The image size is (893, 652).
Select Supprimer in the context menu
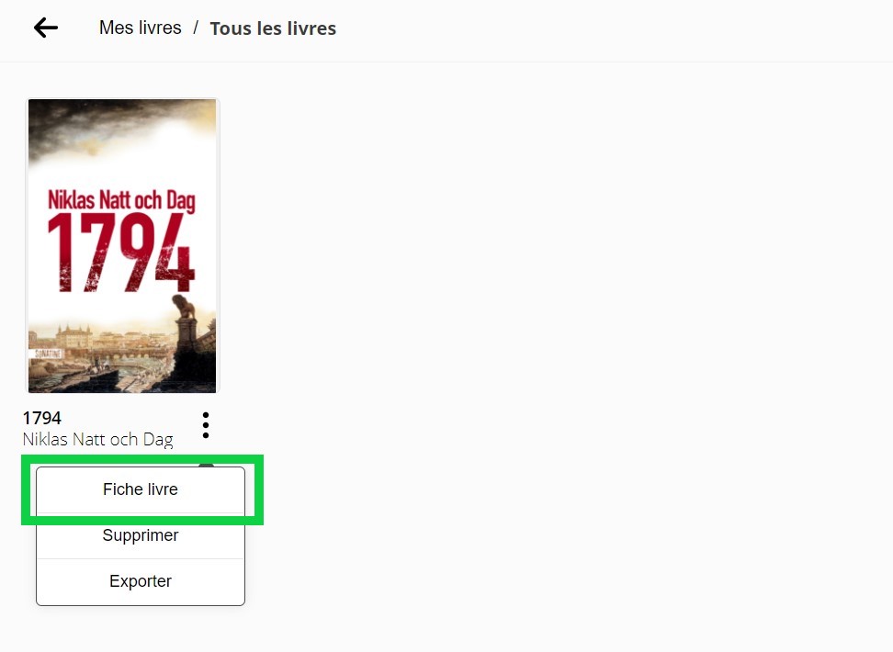[141, 535]
